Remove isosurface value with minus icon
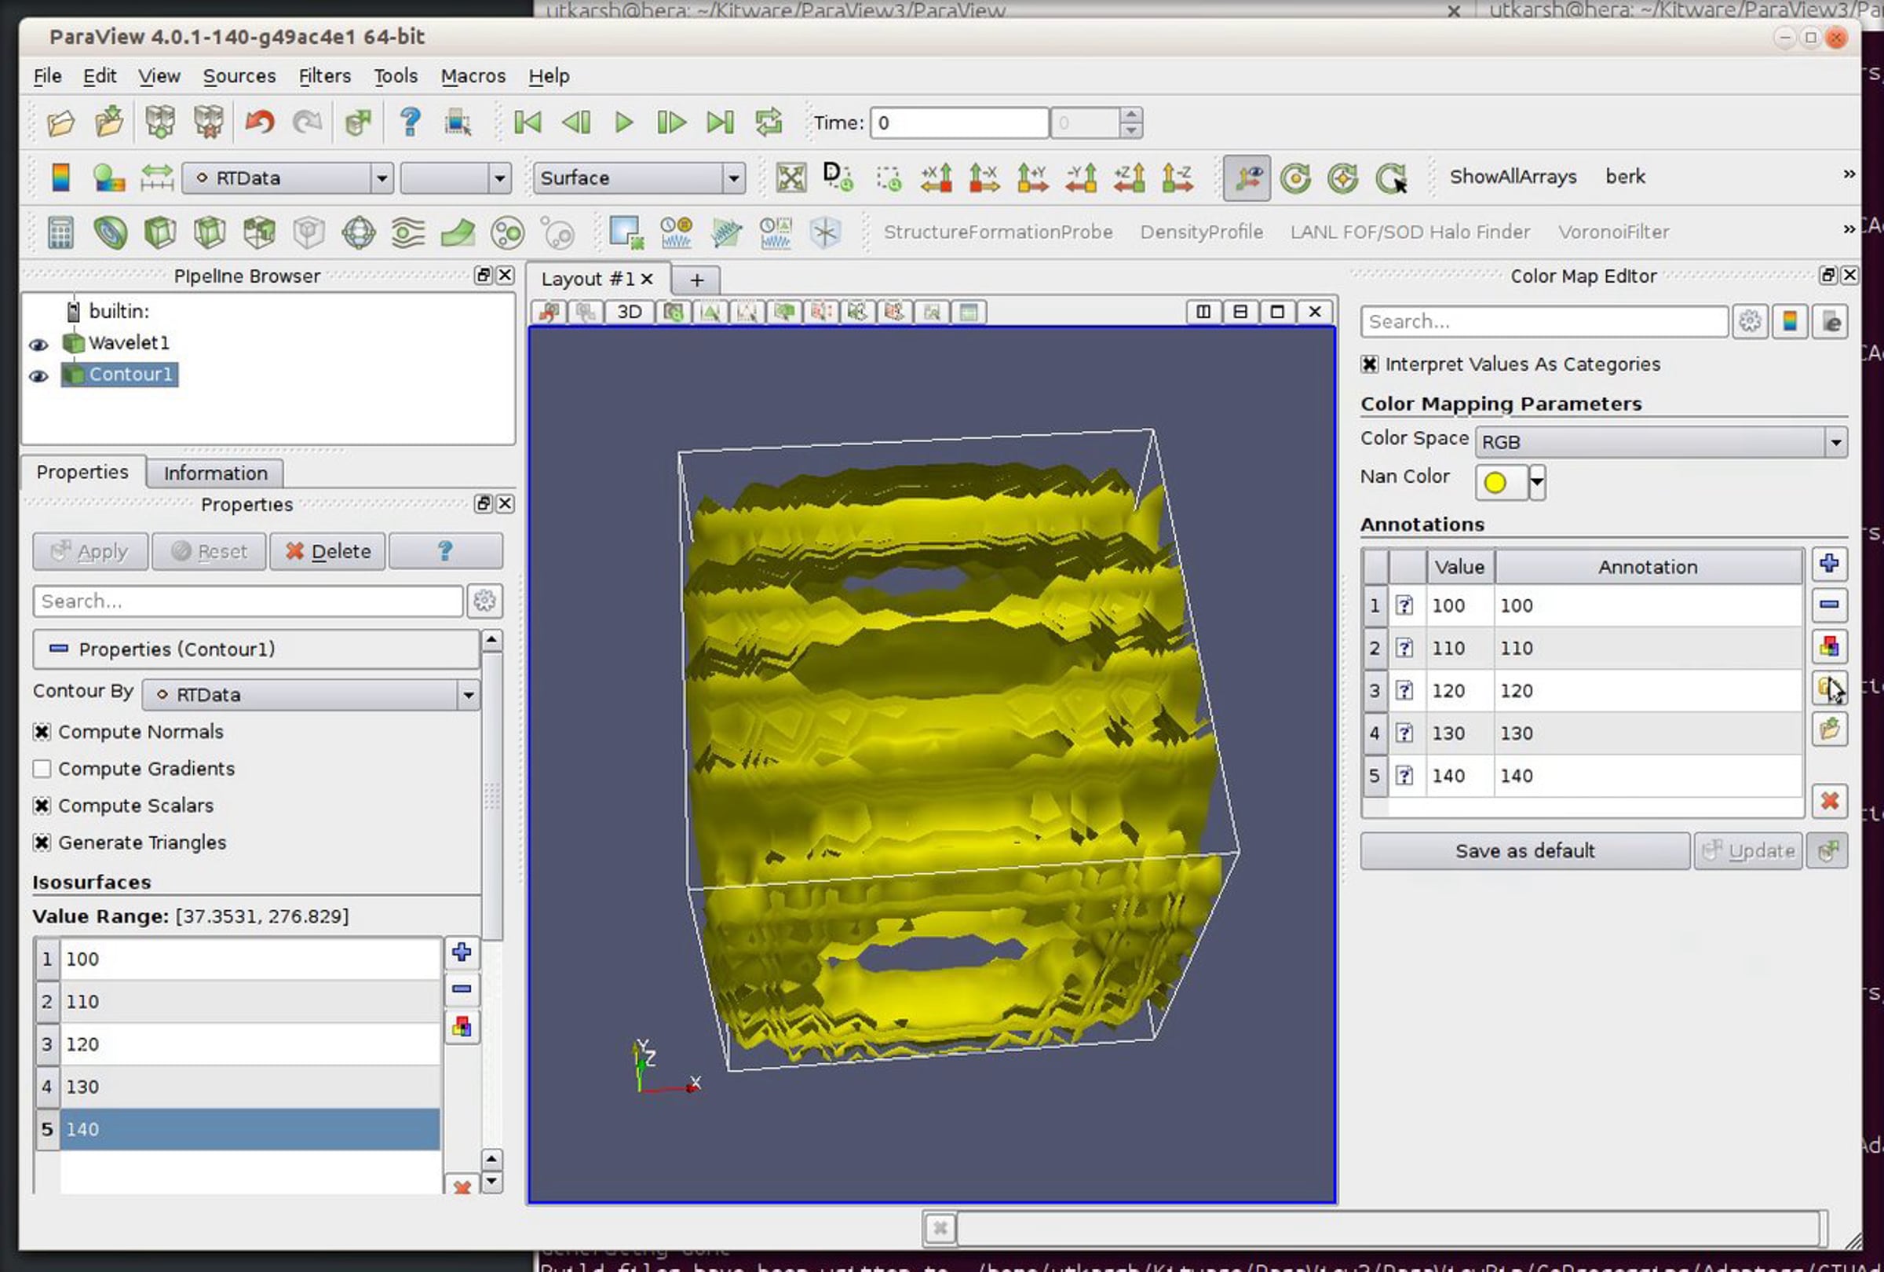The height and width of the screenshot is (1272, 1884). click(x=462, y=989)
